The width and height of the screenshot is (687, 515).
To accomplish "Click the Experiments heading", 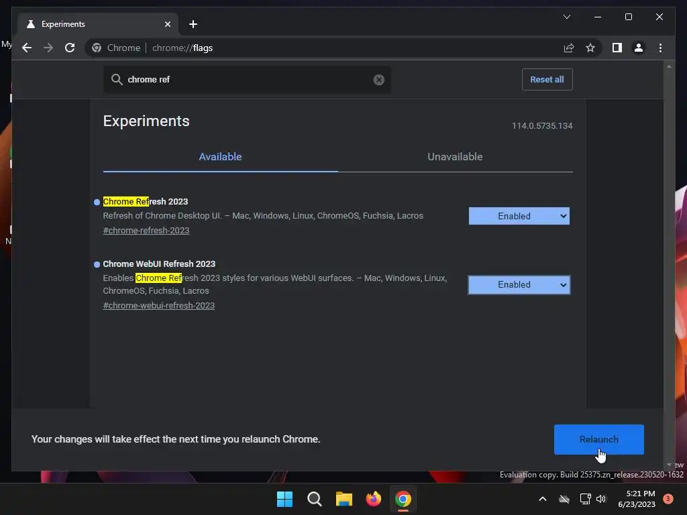I will coord(146,121).
